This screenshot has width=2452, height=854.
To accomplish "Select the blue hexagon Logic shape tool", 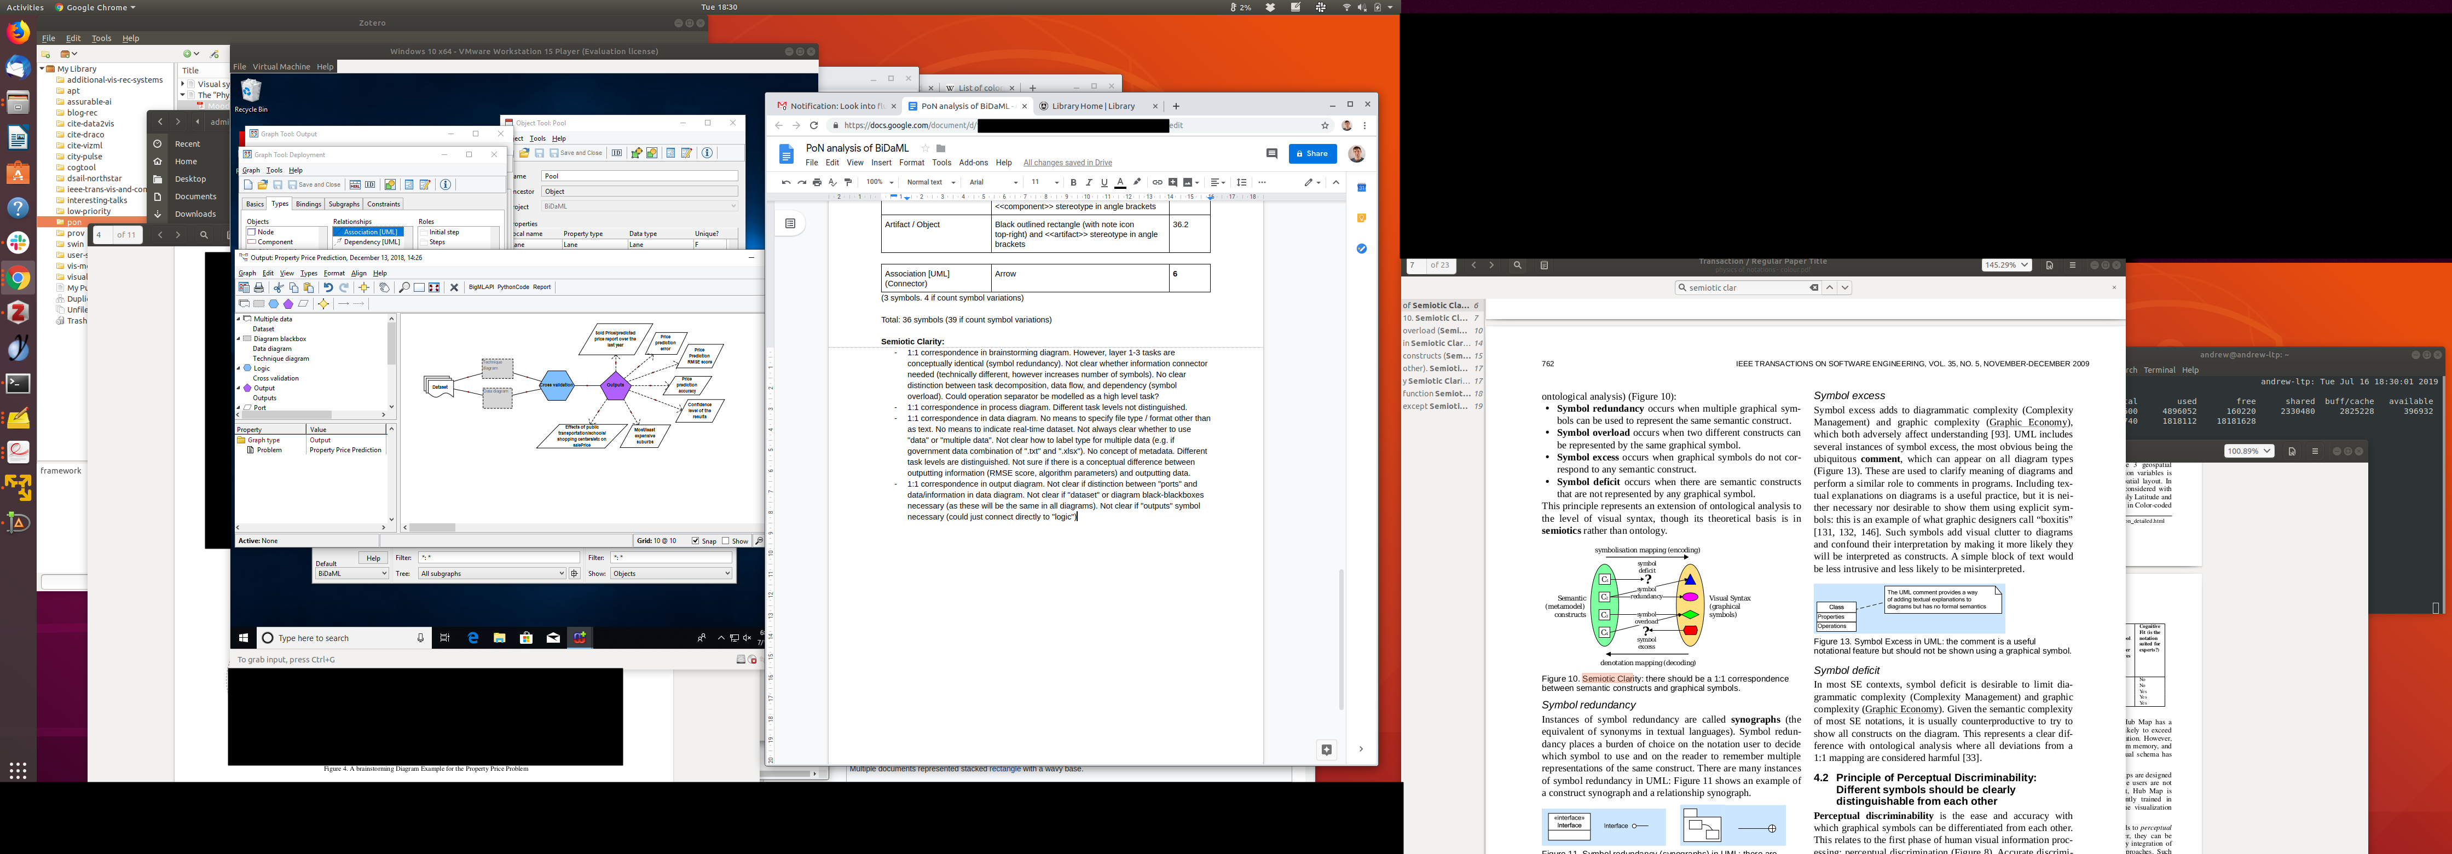I will 274,304.
